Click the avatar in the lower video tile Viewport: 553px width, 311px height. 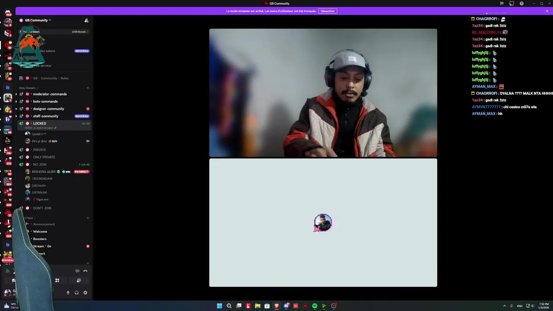323,223
